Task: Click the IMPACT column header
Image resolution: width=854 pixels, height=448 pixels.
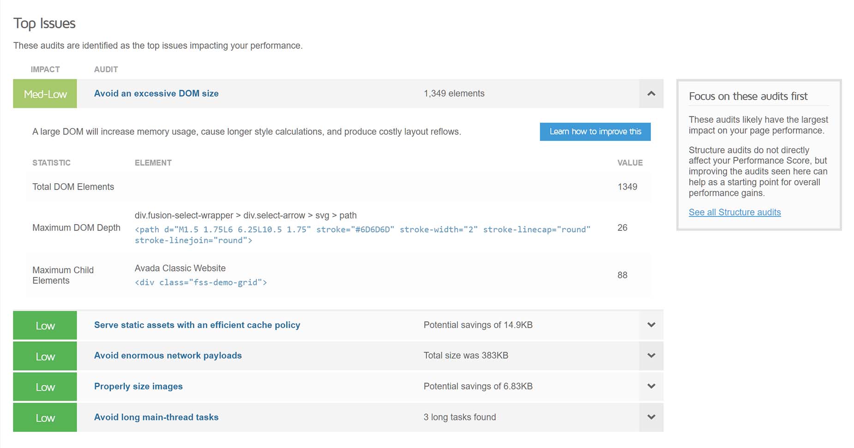Action: [45, 69]
